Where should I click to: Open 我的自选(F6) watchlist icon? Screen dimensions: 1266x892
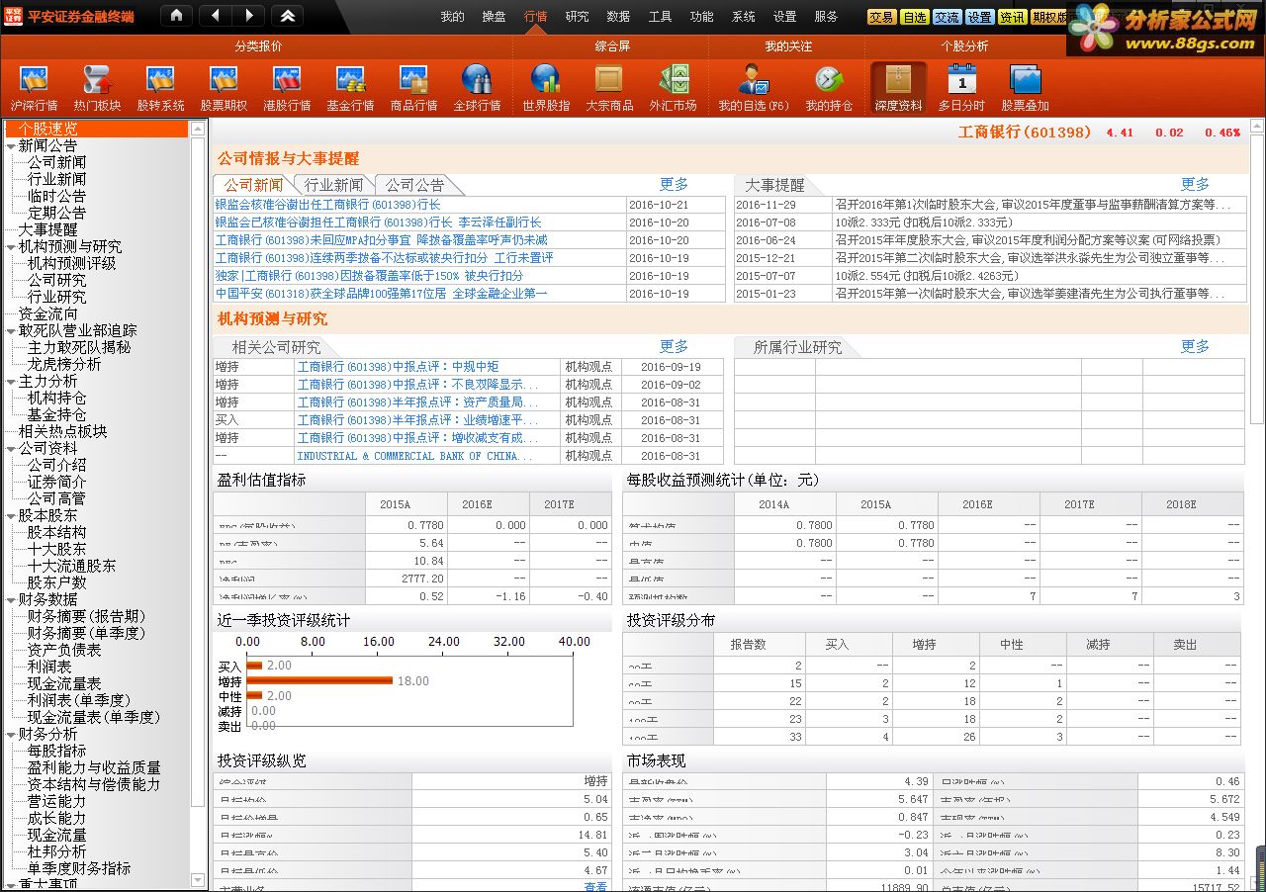coord(754,88)
